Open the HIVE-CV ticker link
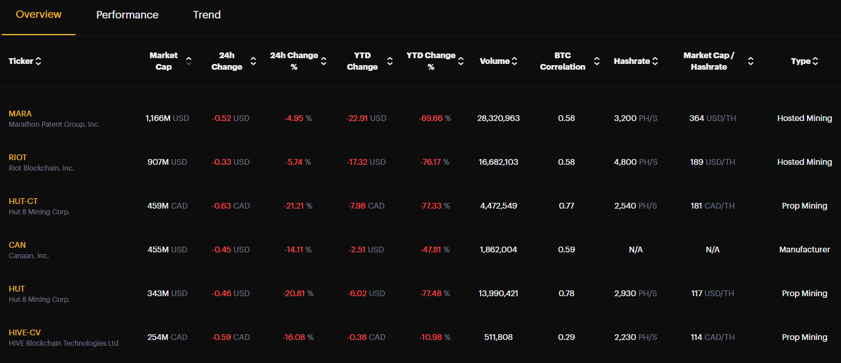This screenshot has width=841, height=363. click(x=25, y=332)
